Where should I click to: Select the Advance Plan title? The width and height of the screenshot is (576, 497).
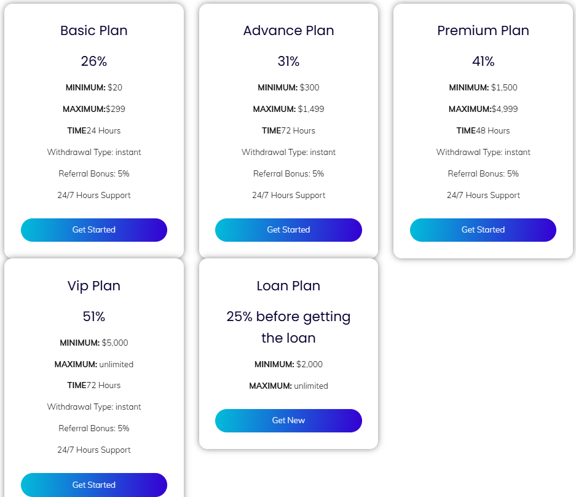[288, 30]
